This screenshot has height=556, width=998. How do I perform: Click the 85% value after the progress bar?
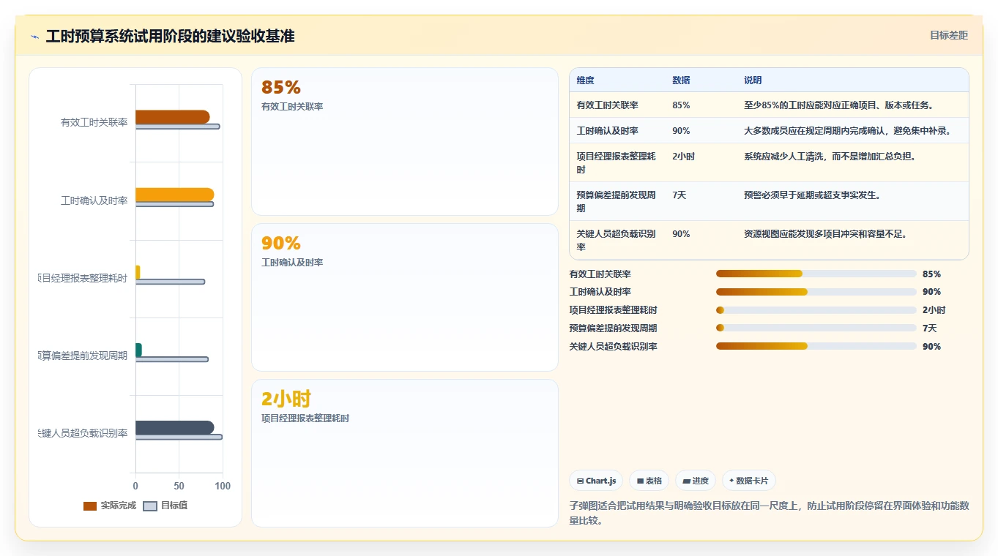(x=931, y=274)
